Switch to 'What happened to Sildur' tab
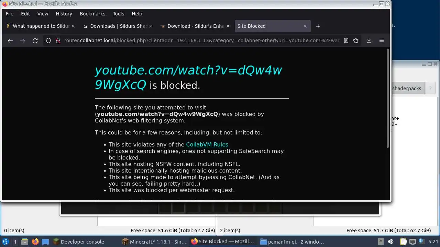This screenshot has height=247, width=440. pyautogui.click(x=41, y=26)
